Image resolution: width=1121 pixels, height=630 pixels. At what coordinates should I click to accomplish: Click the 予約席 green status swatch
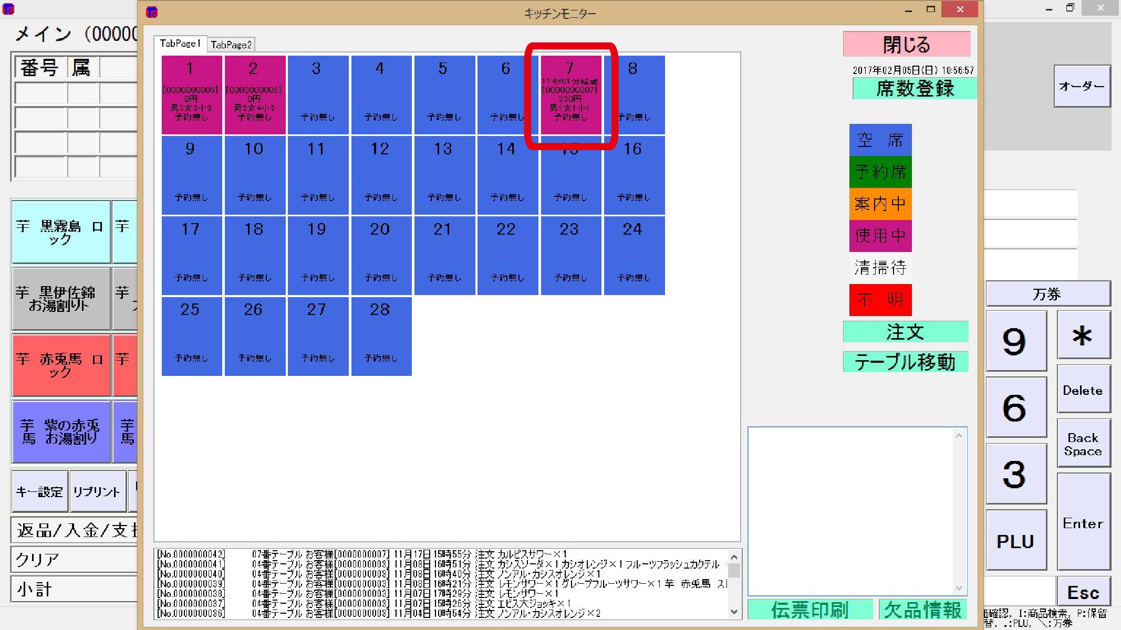click(880, 172)
